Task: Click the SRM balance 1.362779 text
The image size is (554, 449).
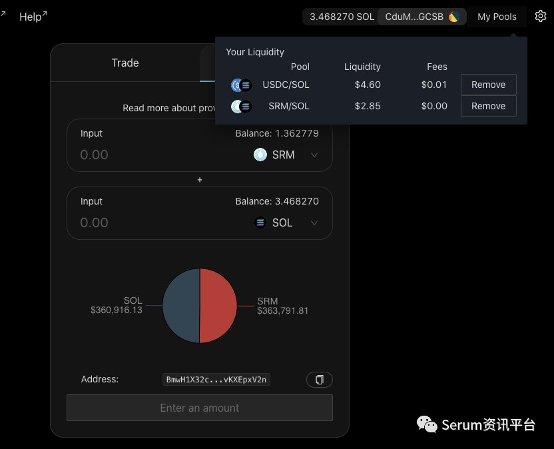Action: pos(277,133)
